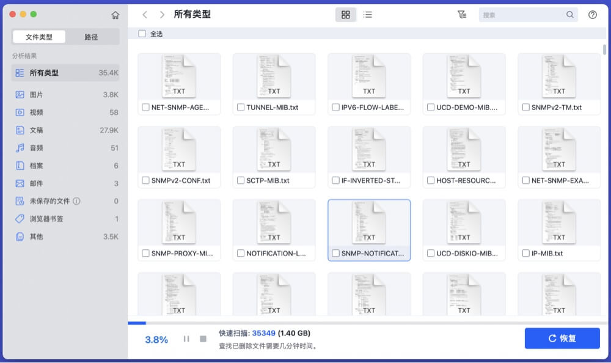Switch to the 路径 tab

tap(92, 37)
